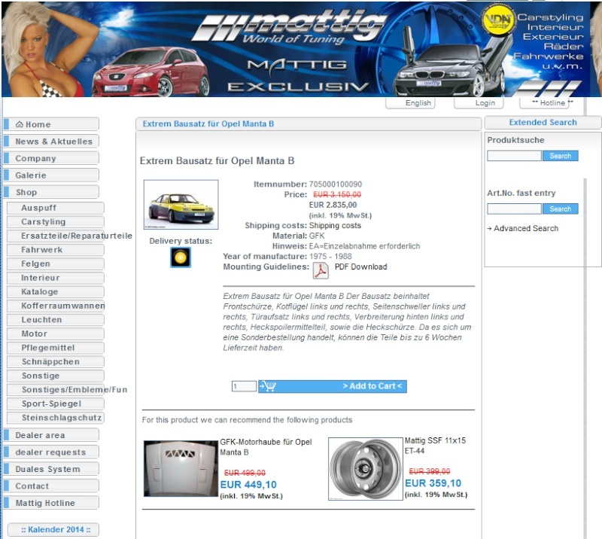Go to Home in the sidebar
The image size is (602, 539).
(51, 124)
